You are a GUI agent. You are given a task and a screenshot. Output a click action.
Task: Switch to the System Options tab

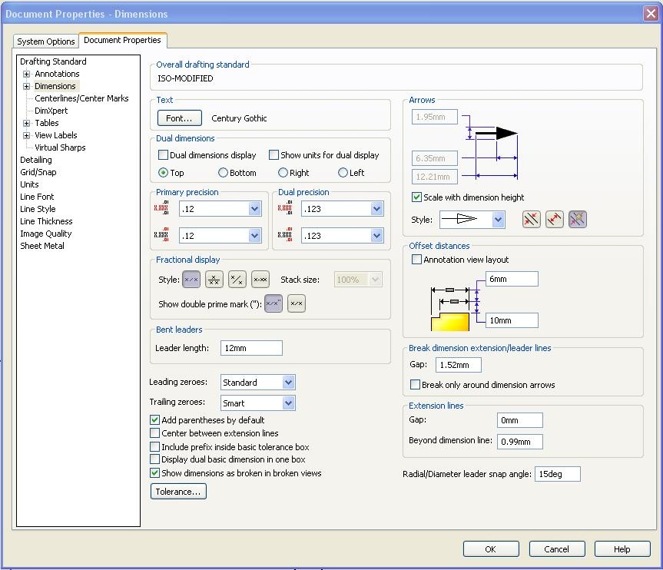coord(46,41)
